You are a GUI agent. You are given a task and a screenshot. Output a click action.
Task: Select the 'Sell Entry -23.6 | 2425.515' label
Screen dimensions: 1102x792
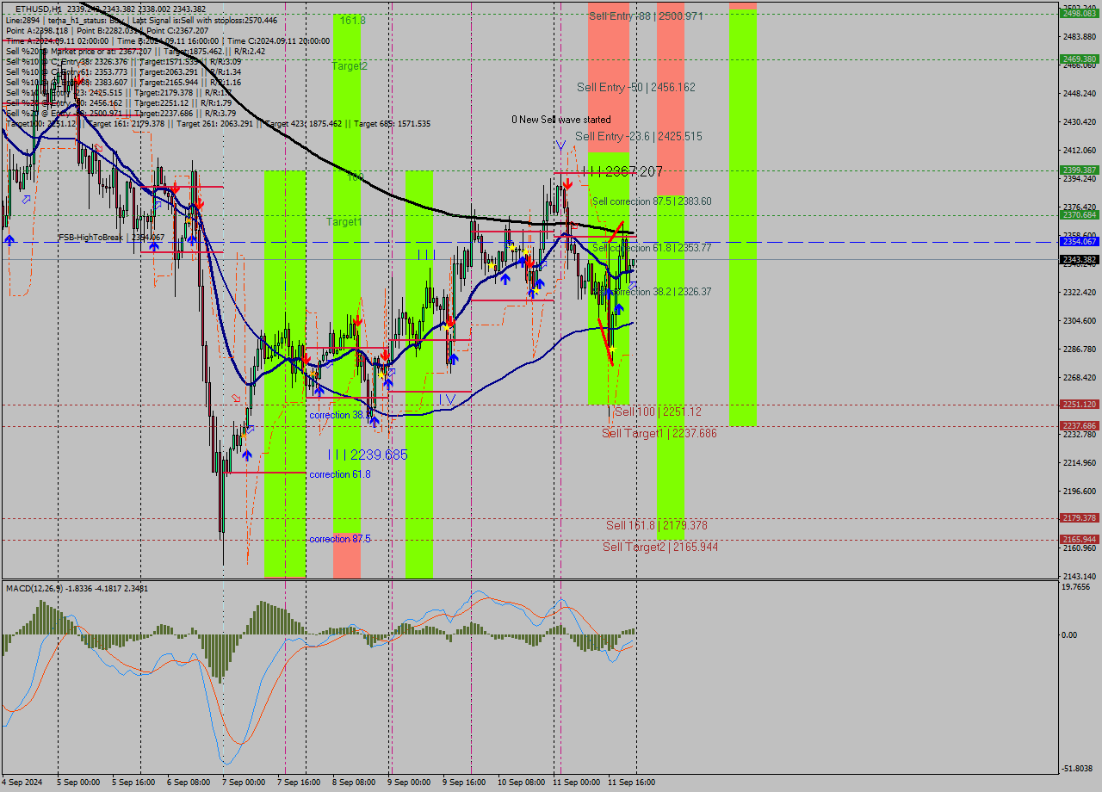click(639, 136)
